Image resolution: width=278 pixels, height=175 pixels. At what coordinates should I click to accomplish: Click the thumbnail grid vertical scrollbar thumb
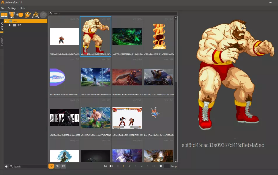point(176,51)
